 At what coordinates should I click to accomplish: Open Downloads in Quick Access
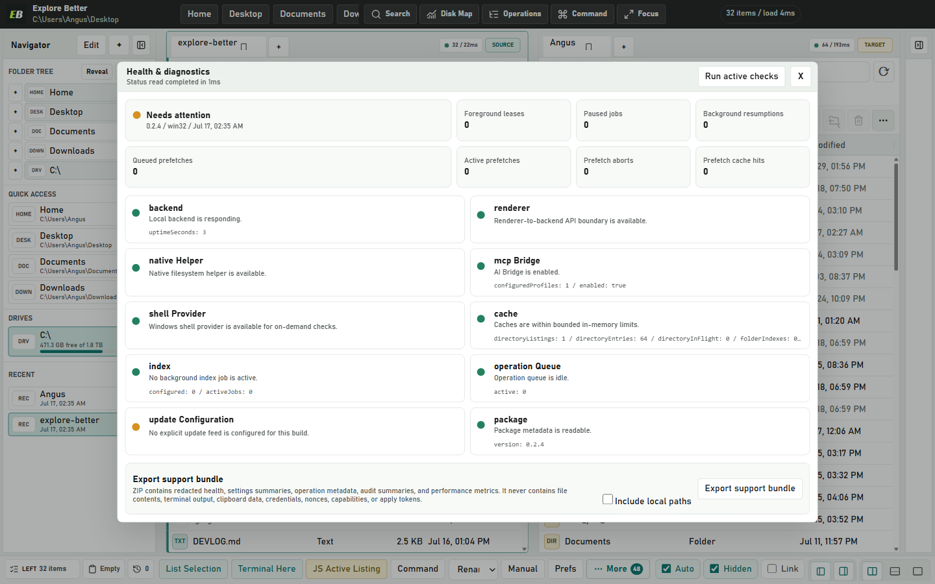pos(64,292)
